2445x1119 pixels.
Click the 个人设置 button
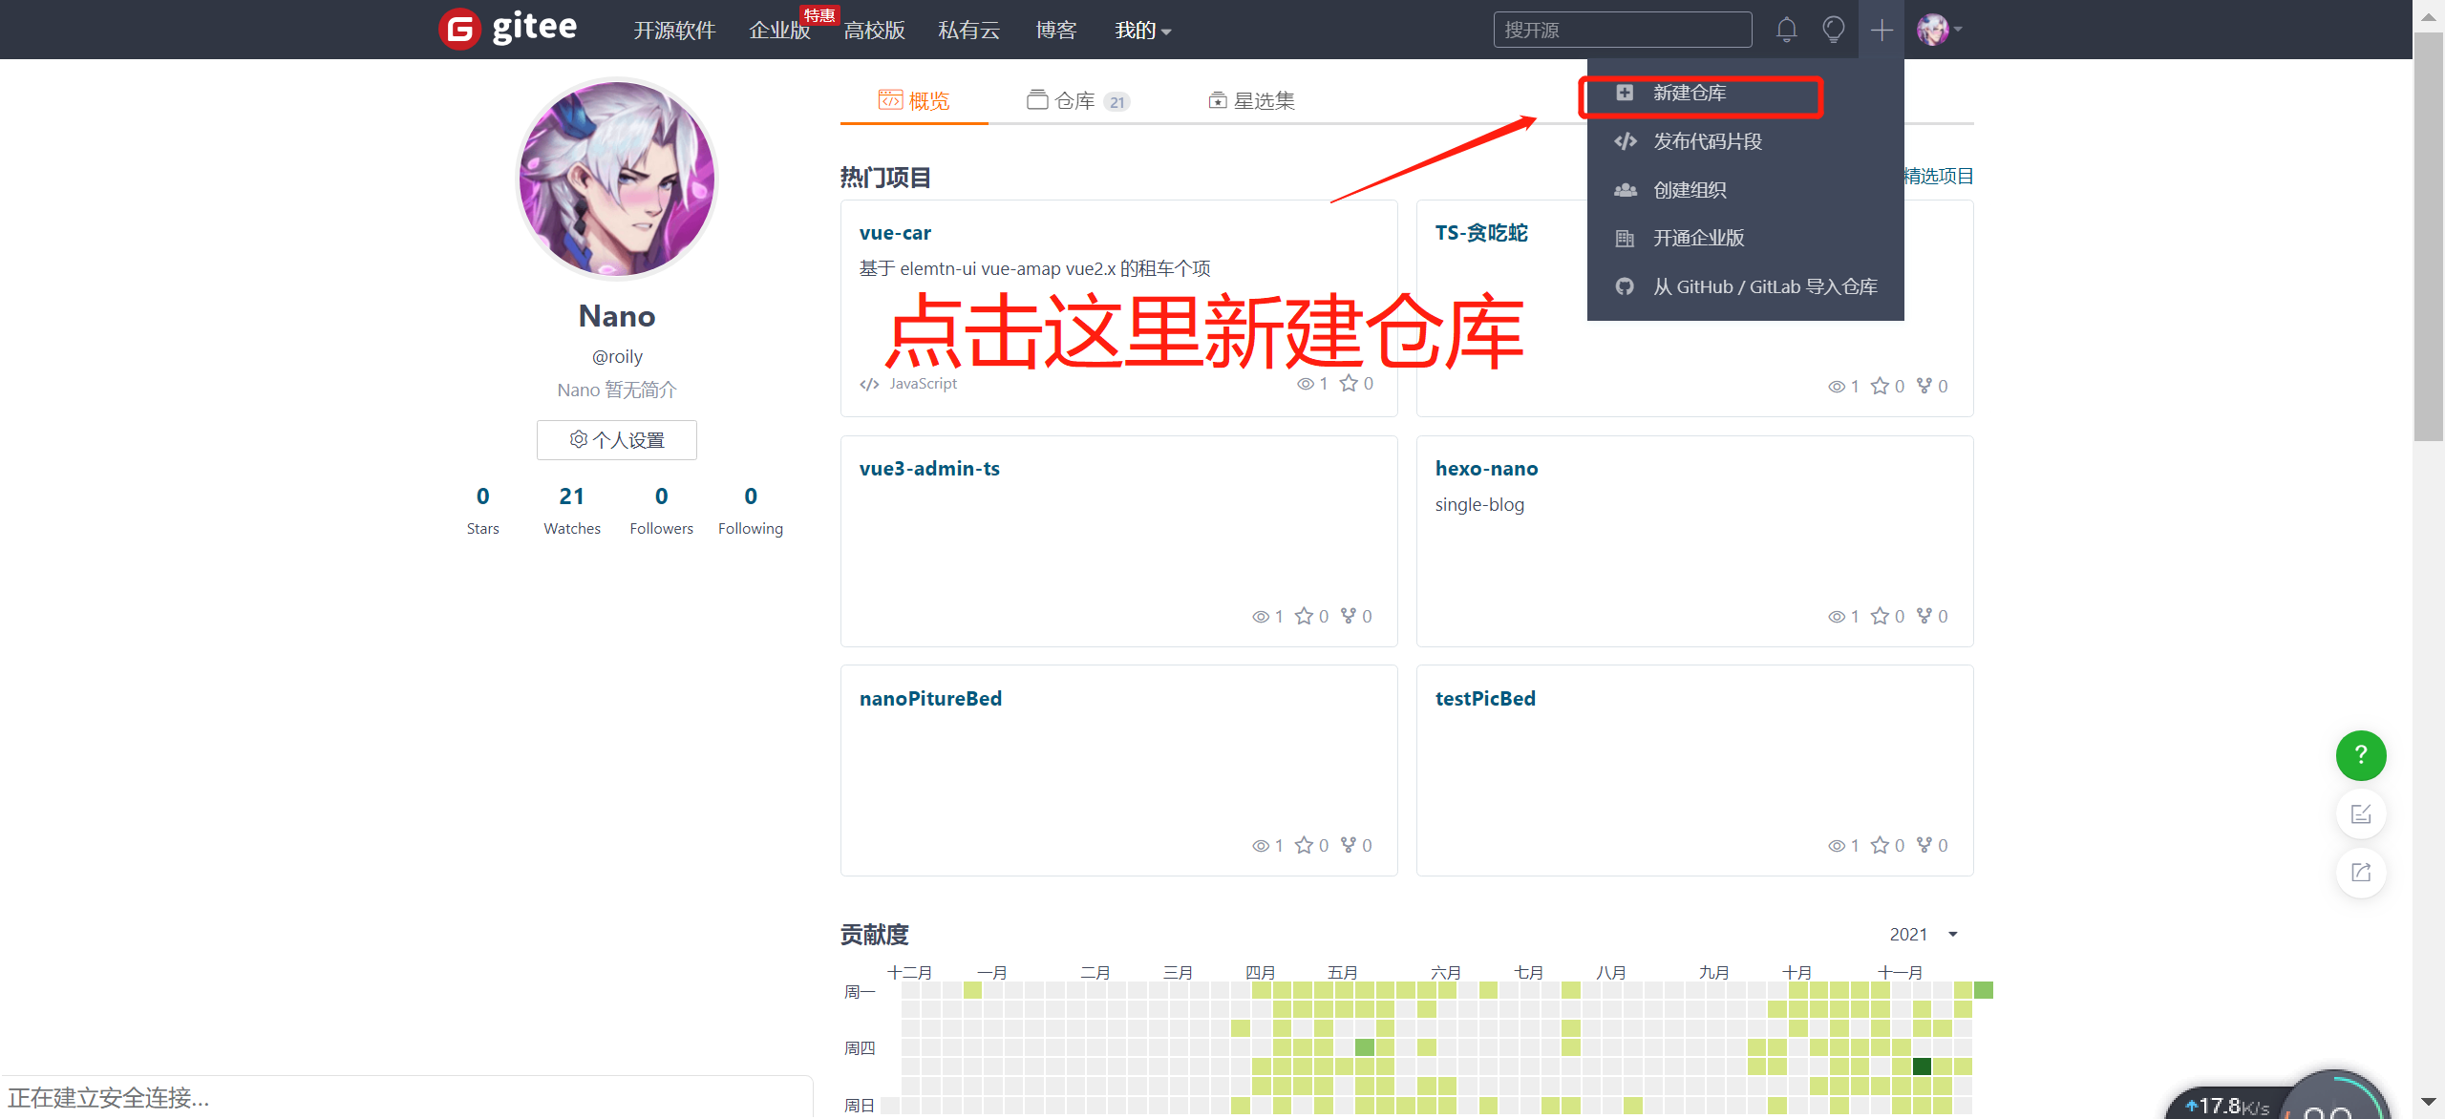pyautogui.click(x=617, y=440)
